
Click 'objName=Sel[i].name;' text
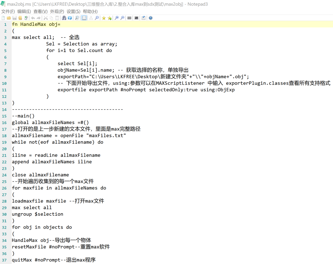point(86,70)
